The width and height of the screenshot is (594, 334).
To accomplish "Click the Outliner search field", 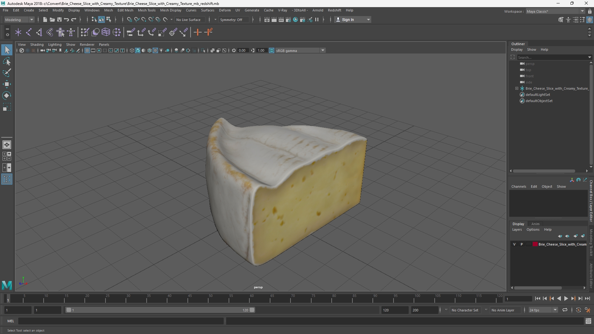I will (552, 57).
